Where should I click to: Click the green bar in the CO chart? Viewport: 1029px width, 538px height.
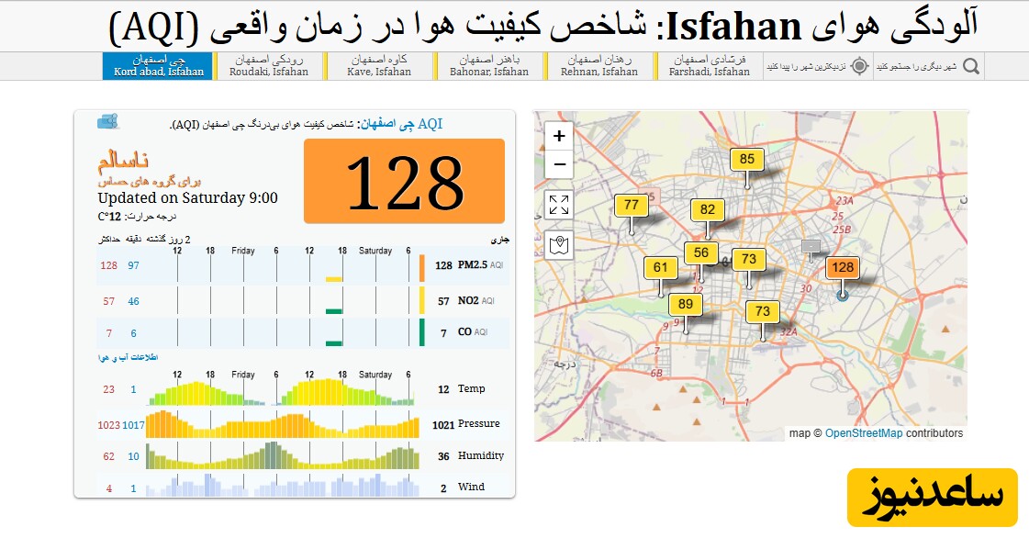[334, 343]
